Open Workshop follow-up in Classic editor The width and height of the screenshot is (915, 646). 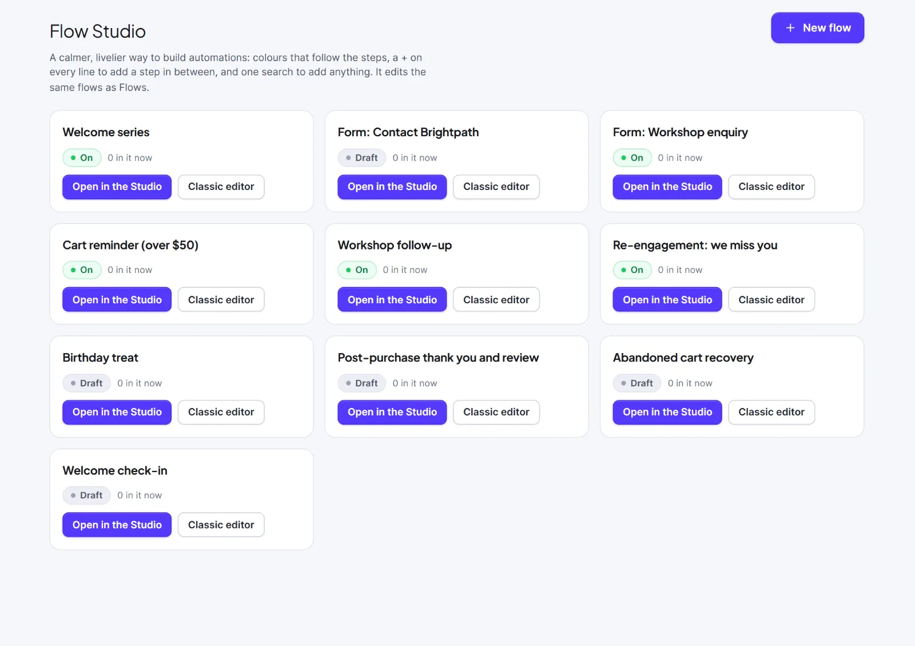click(x=496, y=299)
